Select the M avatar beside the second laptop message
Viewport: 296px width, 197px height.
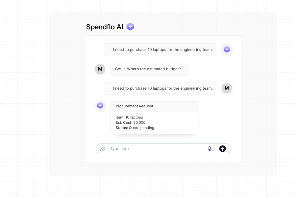[x=227, y=88]
